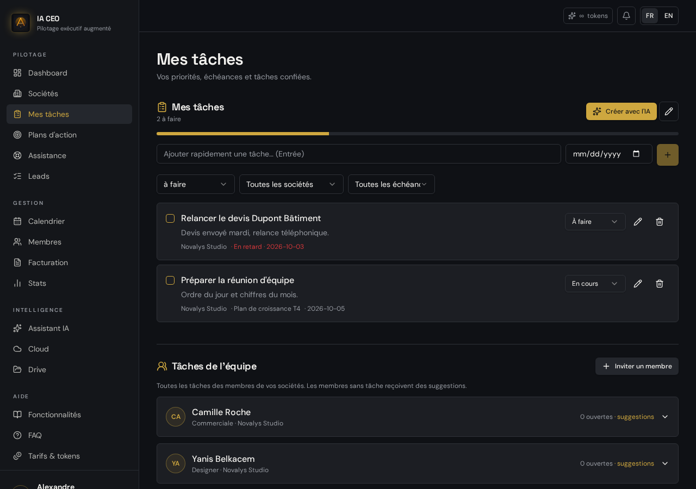
Task: Click the tokens counter badge
Action: point(588,16)
